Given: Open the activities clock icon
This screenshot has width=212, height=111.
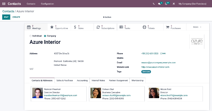Looking at the screenshot, I should pyautogui.click(x=166, y=4).
